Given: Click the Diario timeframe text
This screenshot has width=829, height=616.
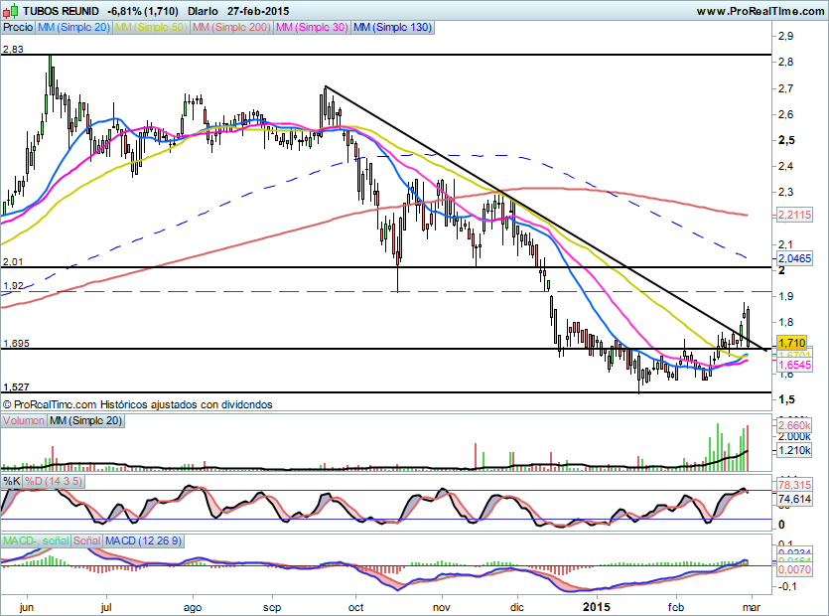Looking at the screenshot, I should pos(203,11).
